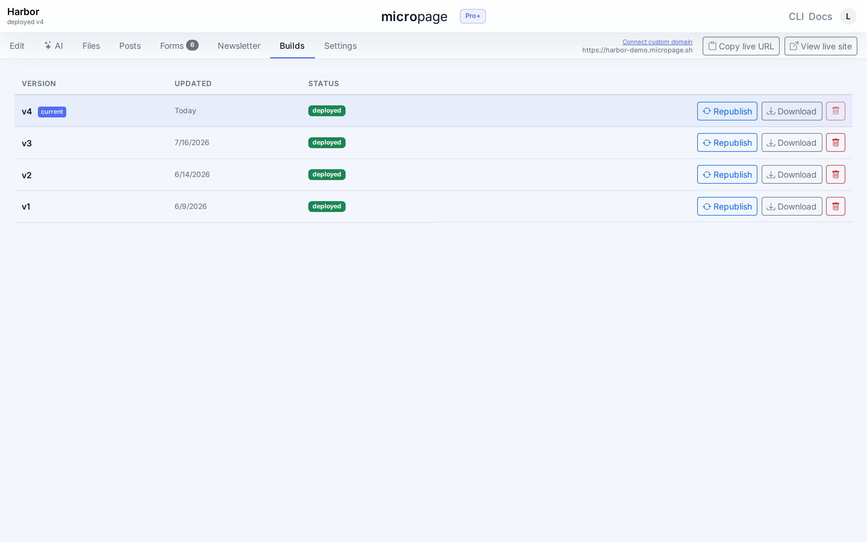The height and width of the screenshot is (542, 867).
Task: Select the Builds tab
Action: pos(292,46)
